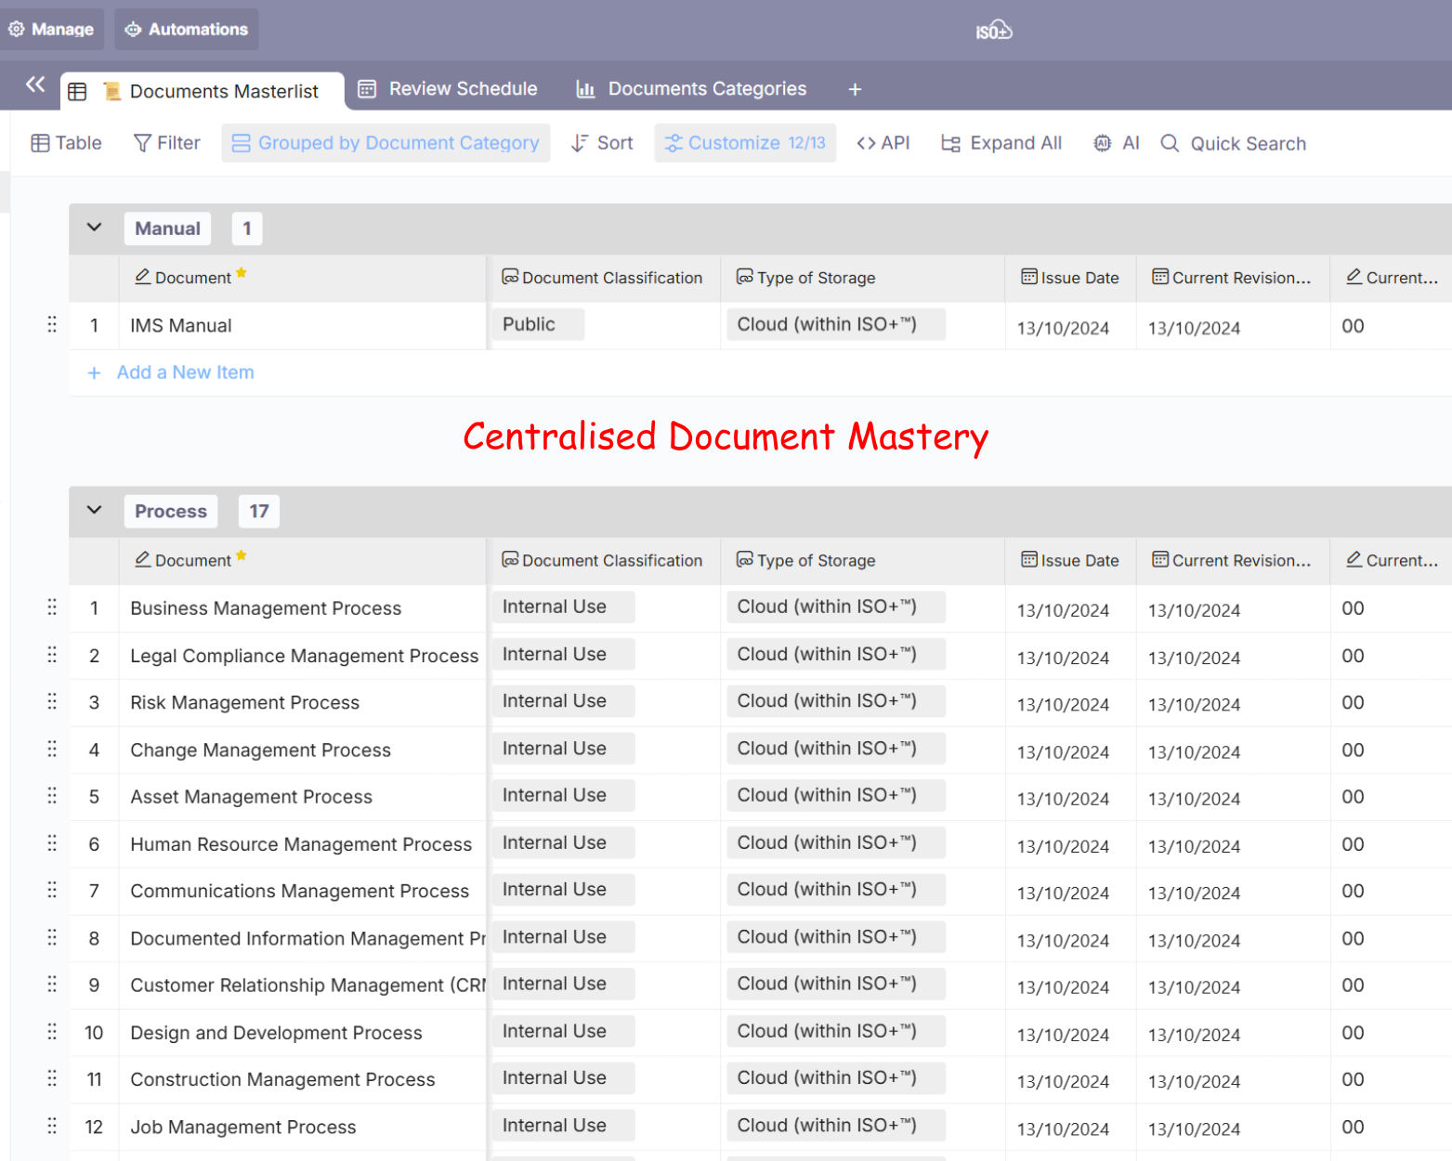Open the Table view dropdown
This screenshot has width=1452, height=1161.
pyautogui.click(x=66, y=143)
